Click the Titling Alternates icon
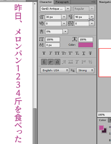The width and height of the screenshot is (111, 144). click(x=77, y=62)
